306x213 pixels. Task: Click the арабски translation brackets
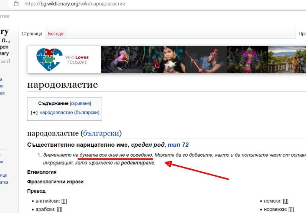point(59,210)
